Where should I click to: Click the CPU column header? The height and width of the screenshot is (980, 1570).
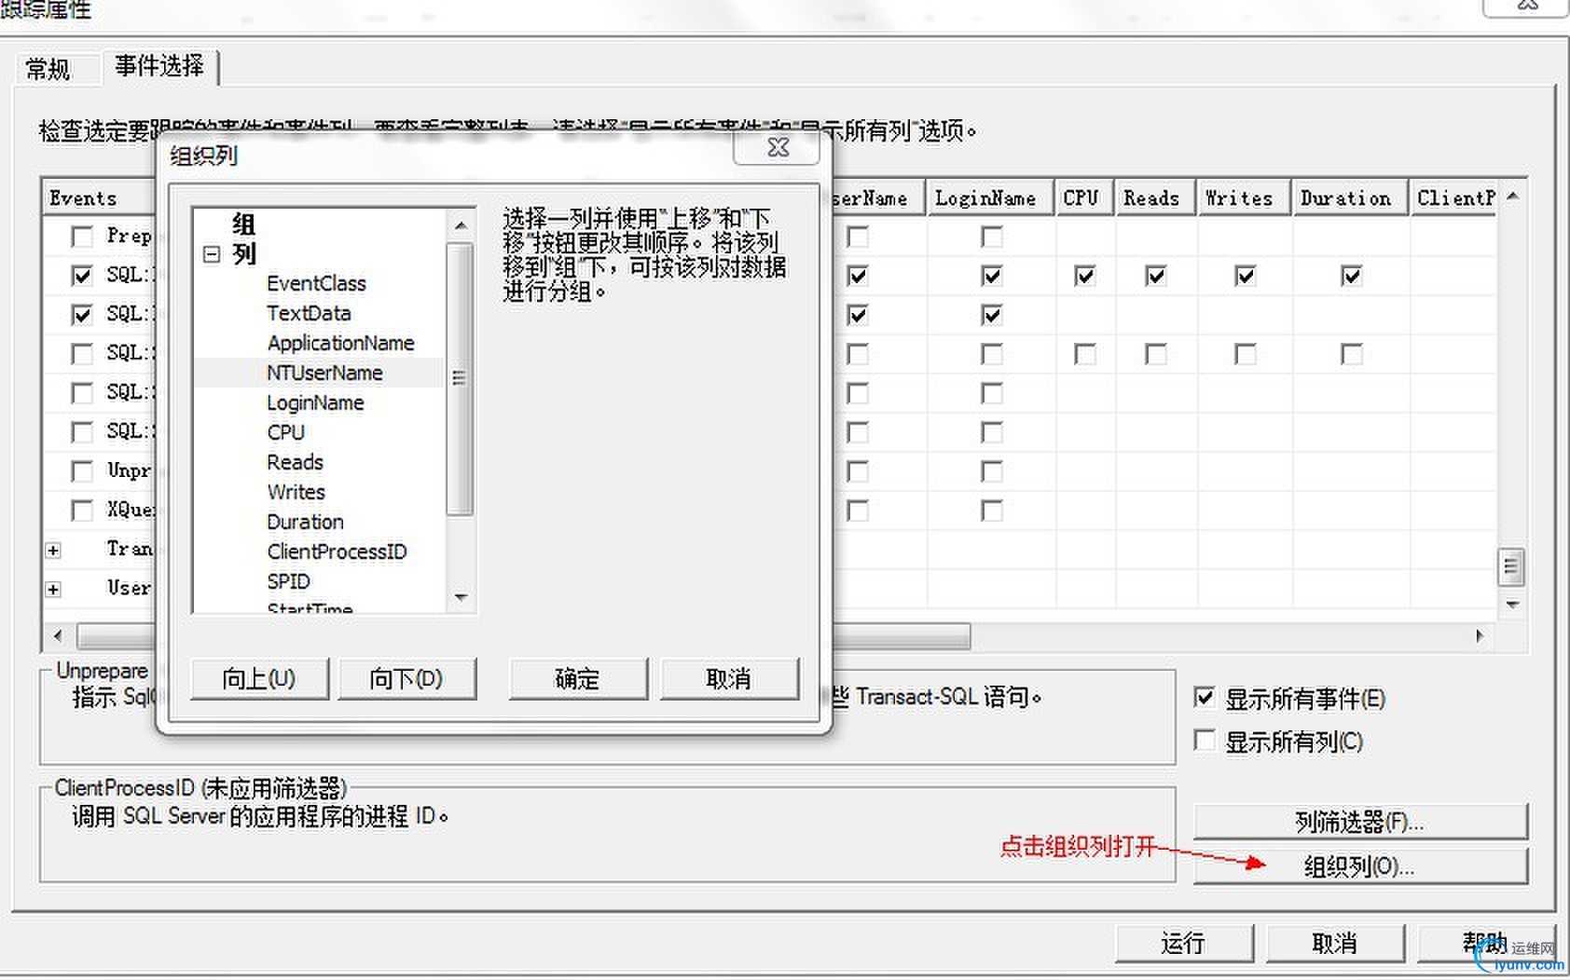pos(1084,197)
